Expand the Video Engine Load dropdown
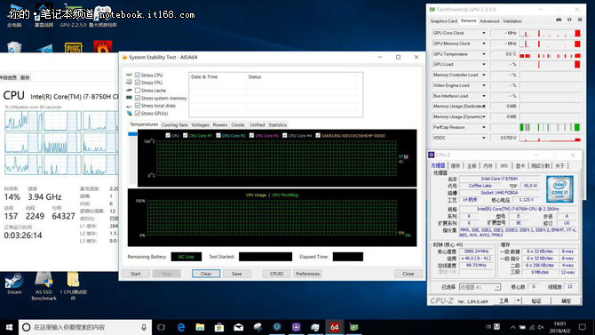Viewport: 595px width, 335px height. (x=484, y=85)
